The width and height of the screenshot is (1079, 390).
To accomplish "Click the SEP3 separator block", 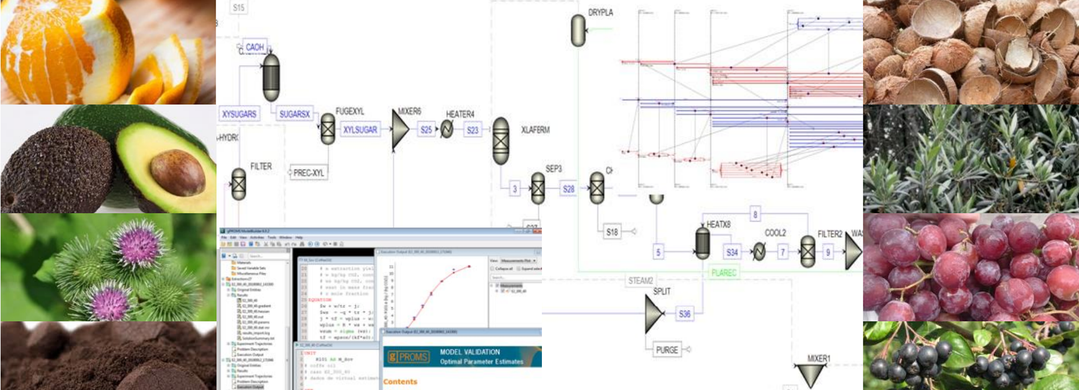I will click(x=538, y=189).
